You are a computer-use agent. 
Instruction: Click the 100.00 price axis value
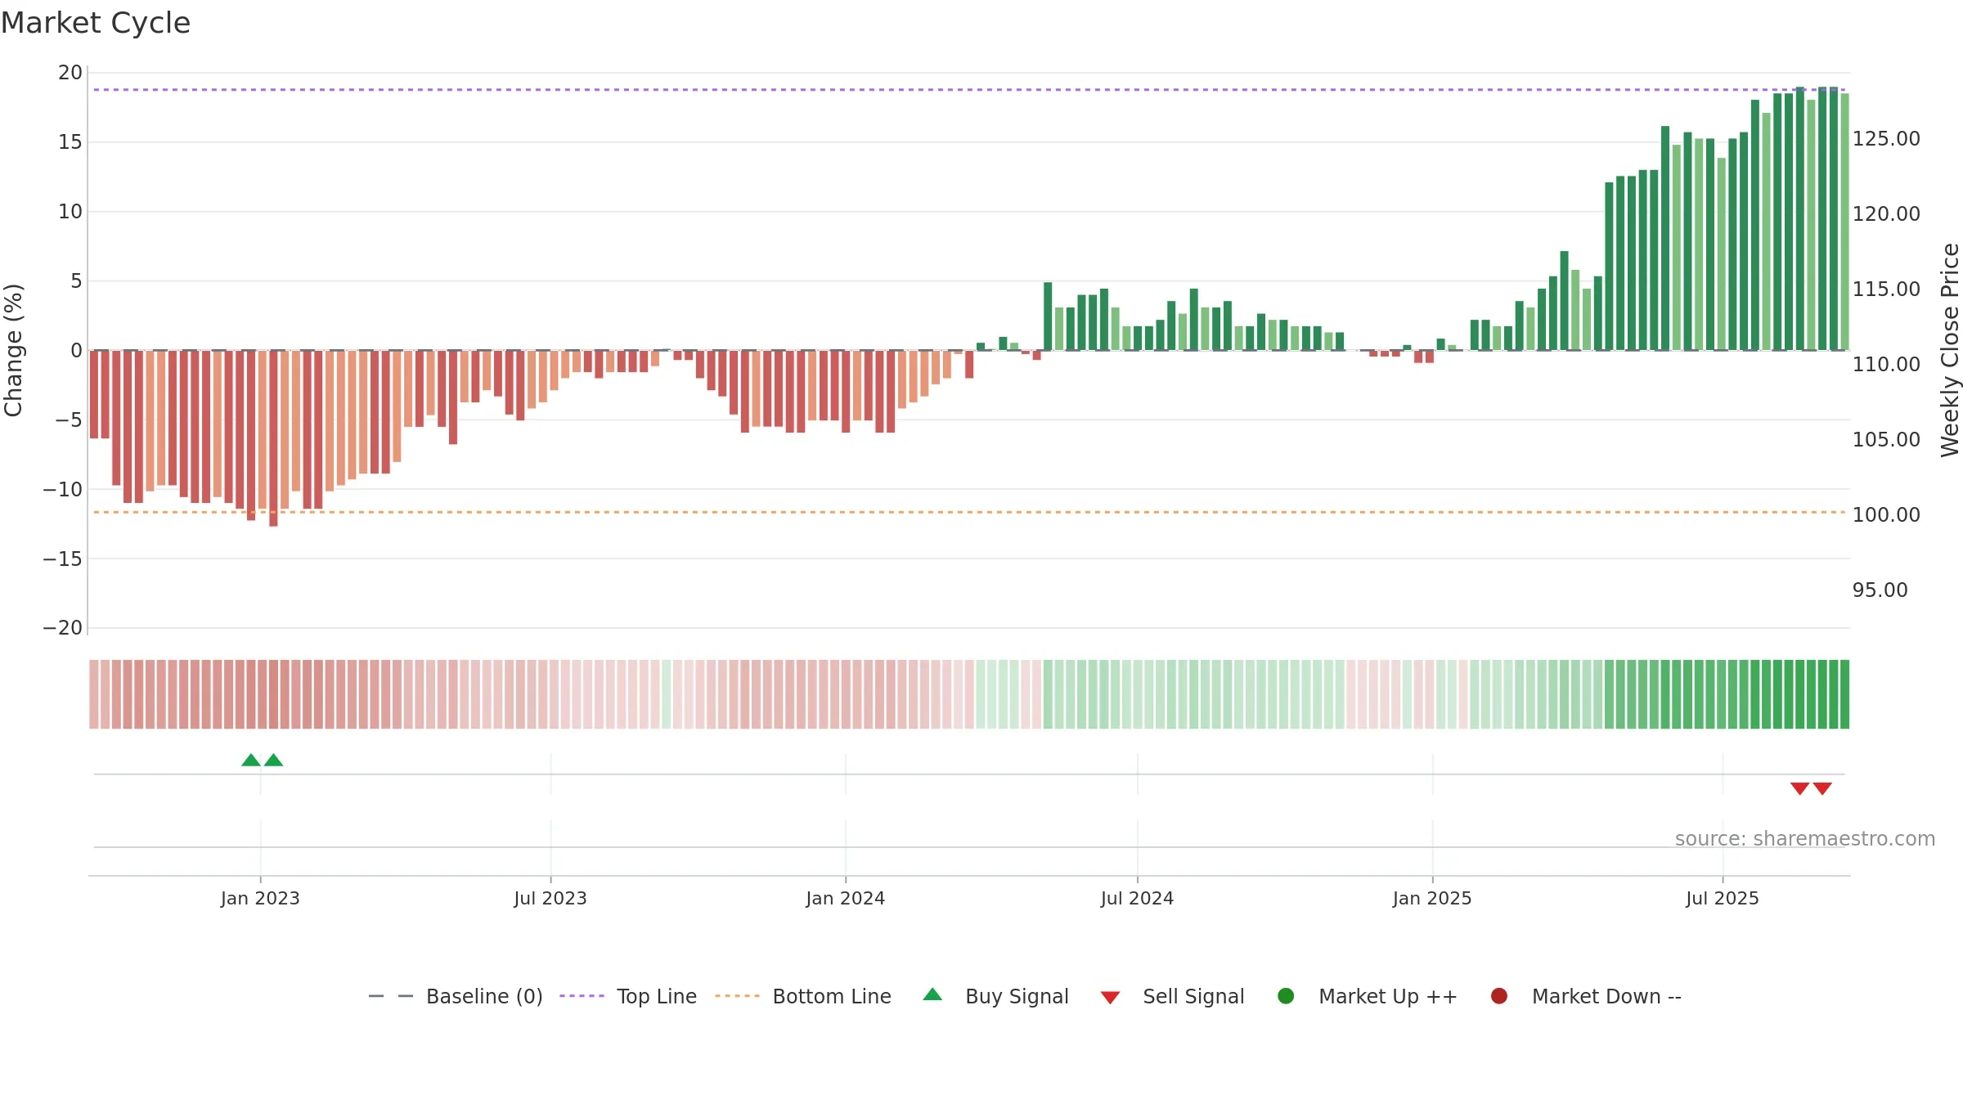[1886, 515]
